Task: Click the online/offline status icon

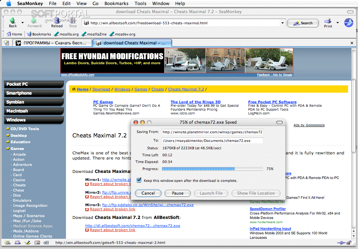Action: click(x=341, y=243)
